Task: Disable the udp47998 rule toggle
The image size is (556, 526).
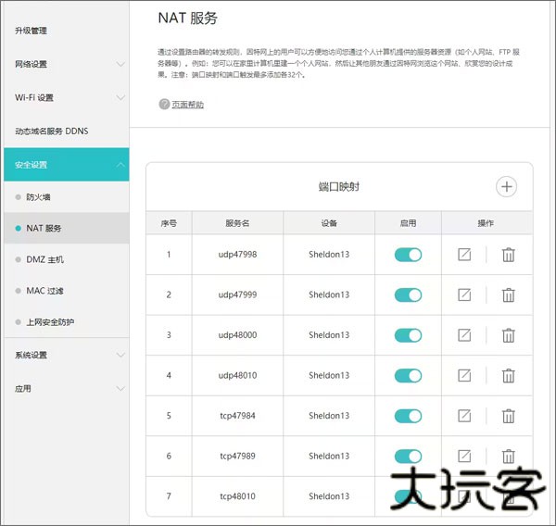Action: 408,255
